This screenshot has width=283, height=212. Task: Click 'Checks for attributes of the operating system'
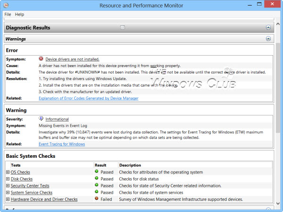[161, 172]
